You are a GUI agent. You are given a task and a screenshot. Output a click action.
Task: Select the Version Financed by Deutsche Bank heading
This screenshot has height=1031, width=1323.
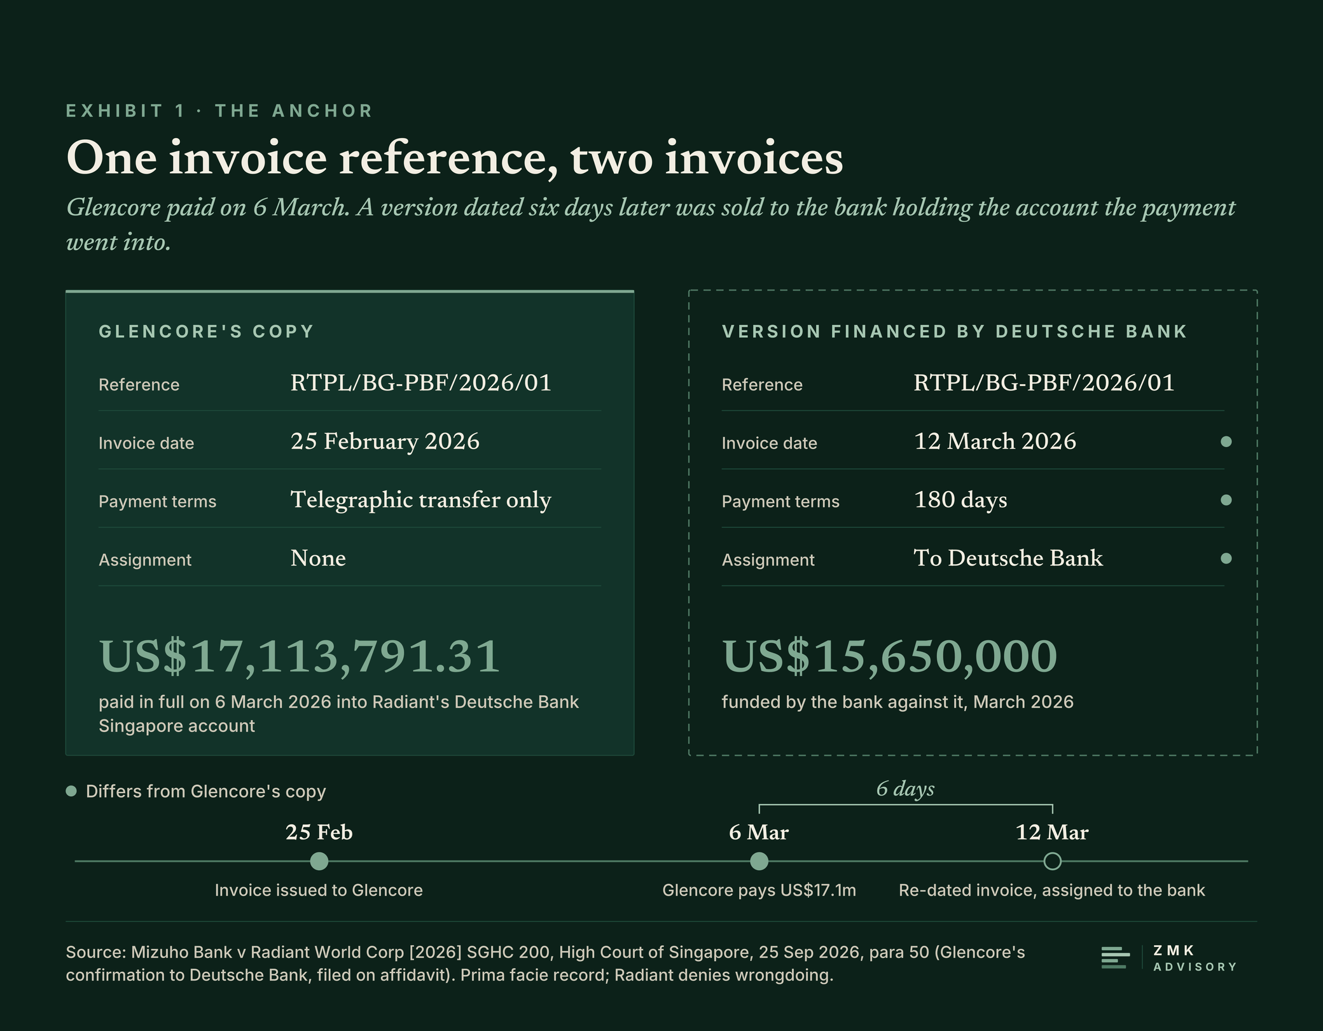tap(955, 331)
